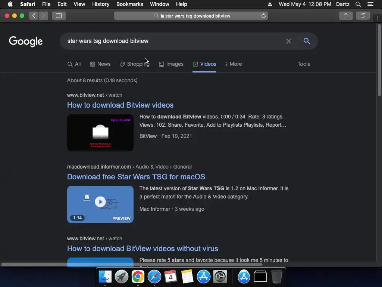The image size is (382, 287).
Task: Open the Google logo homepage
Action: pos(26,41)
